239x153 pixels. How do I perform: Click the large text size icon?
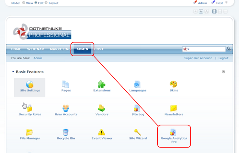pyautogui.click(x=207, y=12)
